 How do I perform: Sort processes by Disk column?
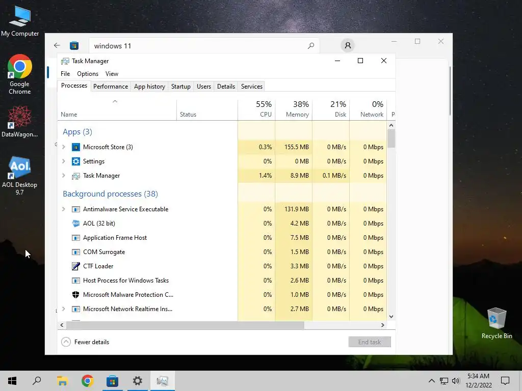click(331, 109)
